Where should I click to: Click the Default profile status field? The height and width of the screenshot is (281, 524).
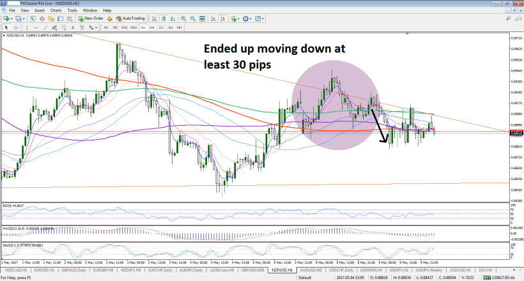[x=305, y=278]
